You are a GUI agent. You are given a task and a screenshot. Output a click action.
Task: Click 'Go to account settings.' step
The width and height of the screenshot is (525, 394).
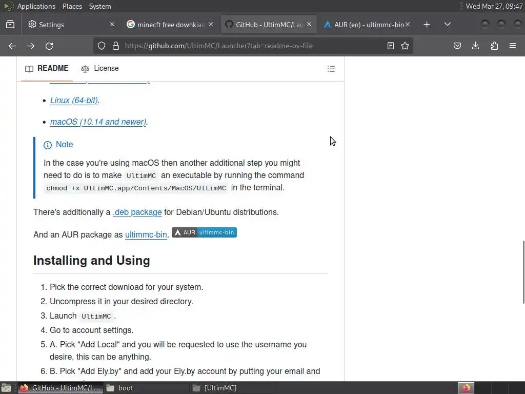coord(91,330)
